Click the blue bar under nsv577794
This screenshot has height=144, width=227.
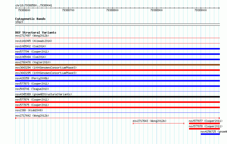tap(117, 54)
